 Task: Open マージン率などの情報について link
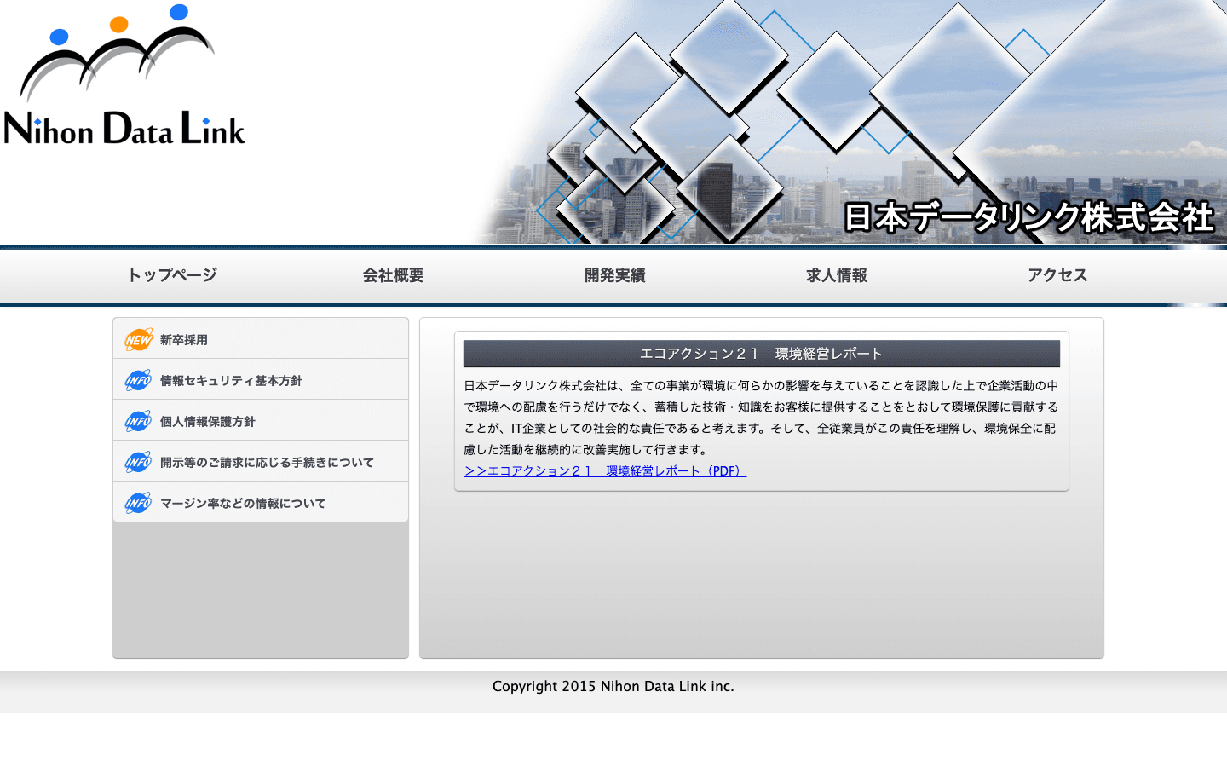[261, 503]
